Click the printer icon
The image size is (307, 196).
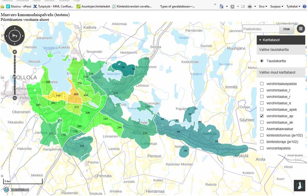(x=250, y=7)
